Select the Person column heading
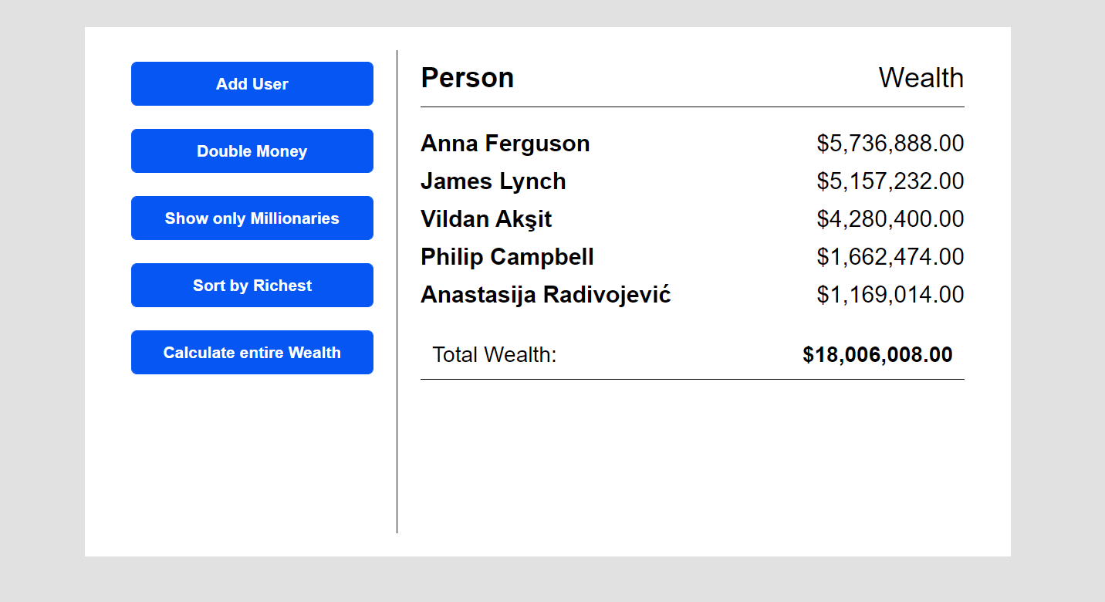The image size is (1105, 602). [467, 78]
